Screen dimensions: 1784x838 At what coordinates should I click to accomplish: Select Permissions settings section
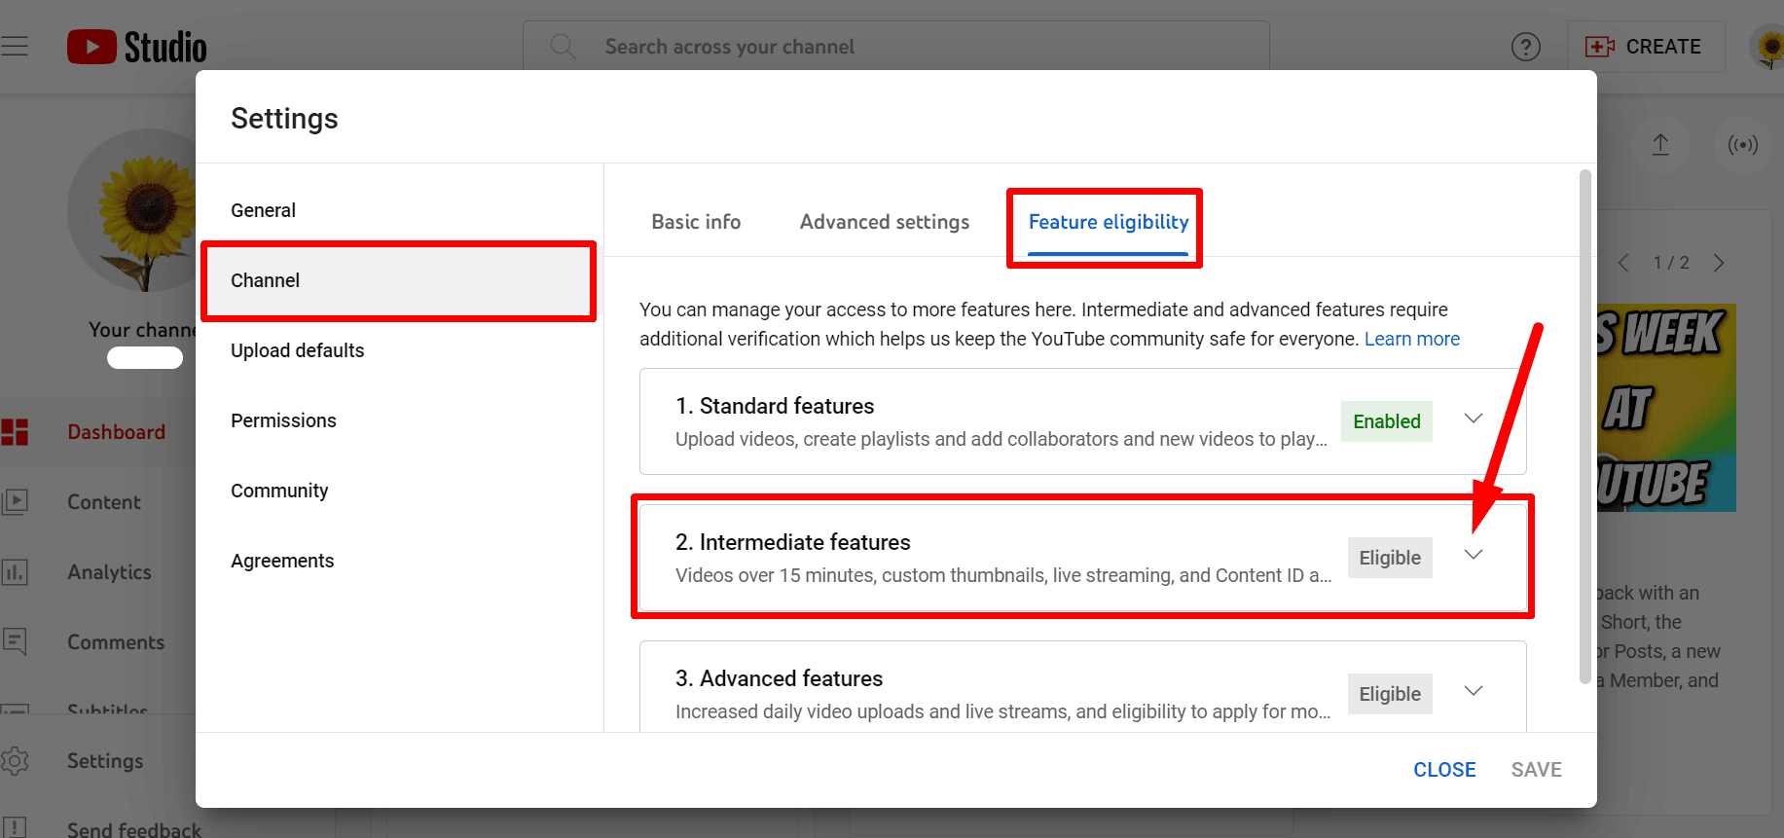click(399, 420)
